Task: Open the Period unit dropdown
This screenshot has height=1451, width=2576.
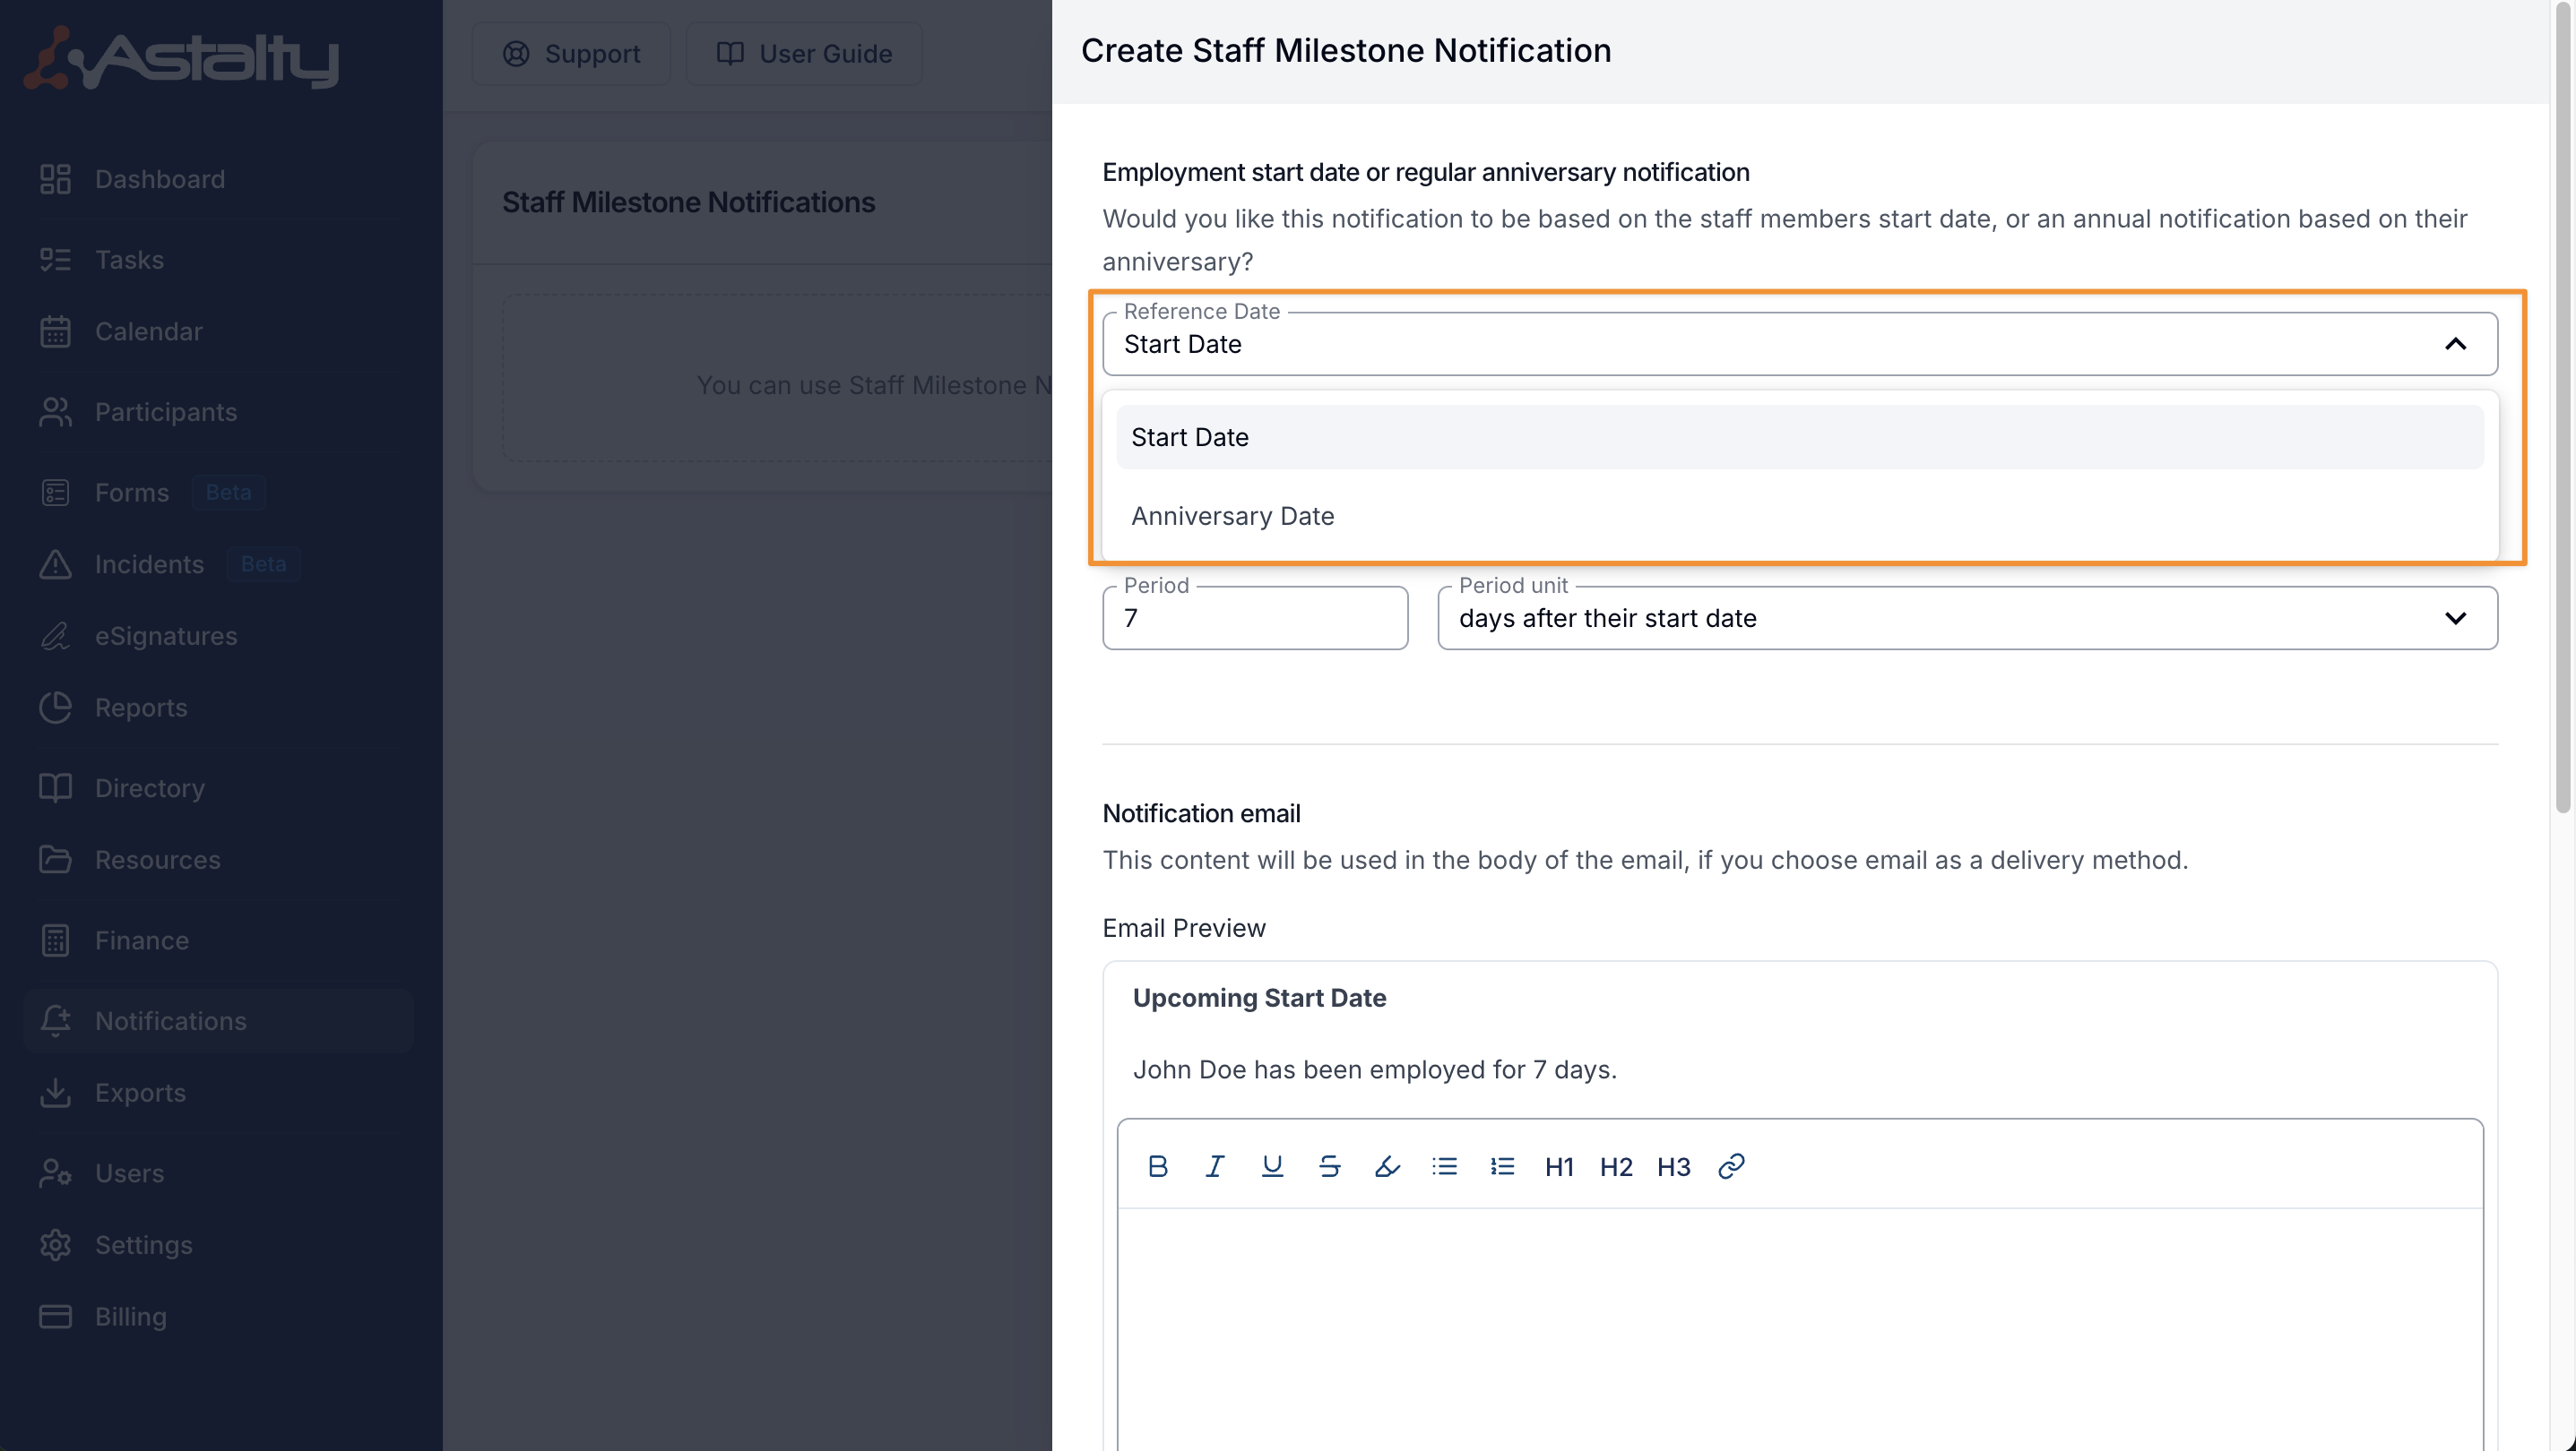Action: [1967, 619]
